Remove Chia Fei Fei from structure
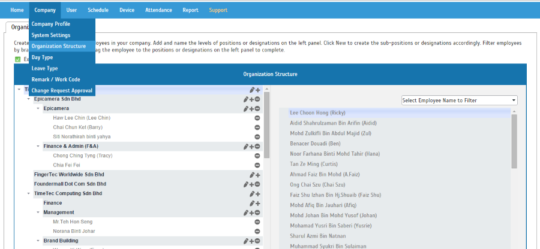Image resolution: width=540 pixels, height=249 pixels. [257, 165]
